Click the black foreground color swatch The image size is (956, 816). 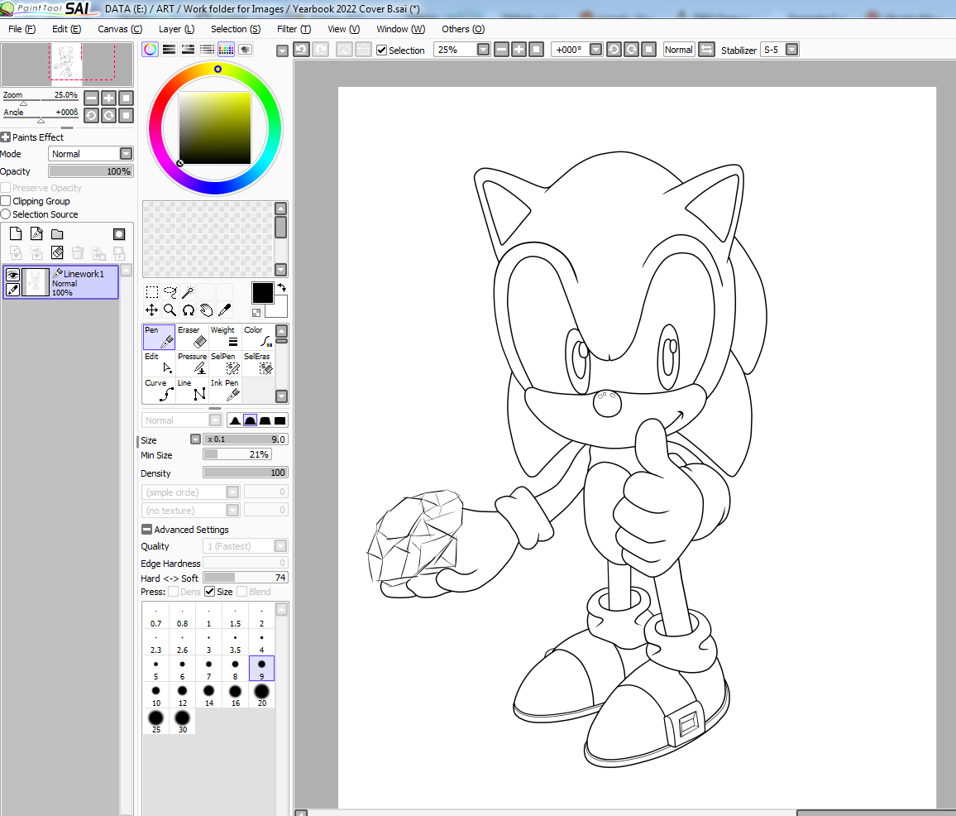pos(263,293)
